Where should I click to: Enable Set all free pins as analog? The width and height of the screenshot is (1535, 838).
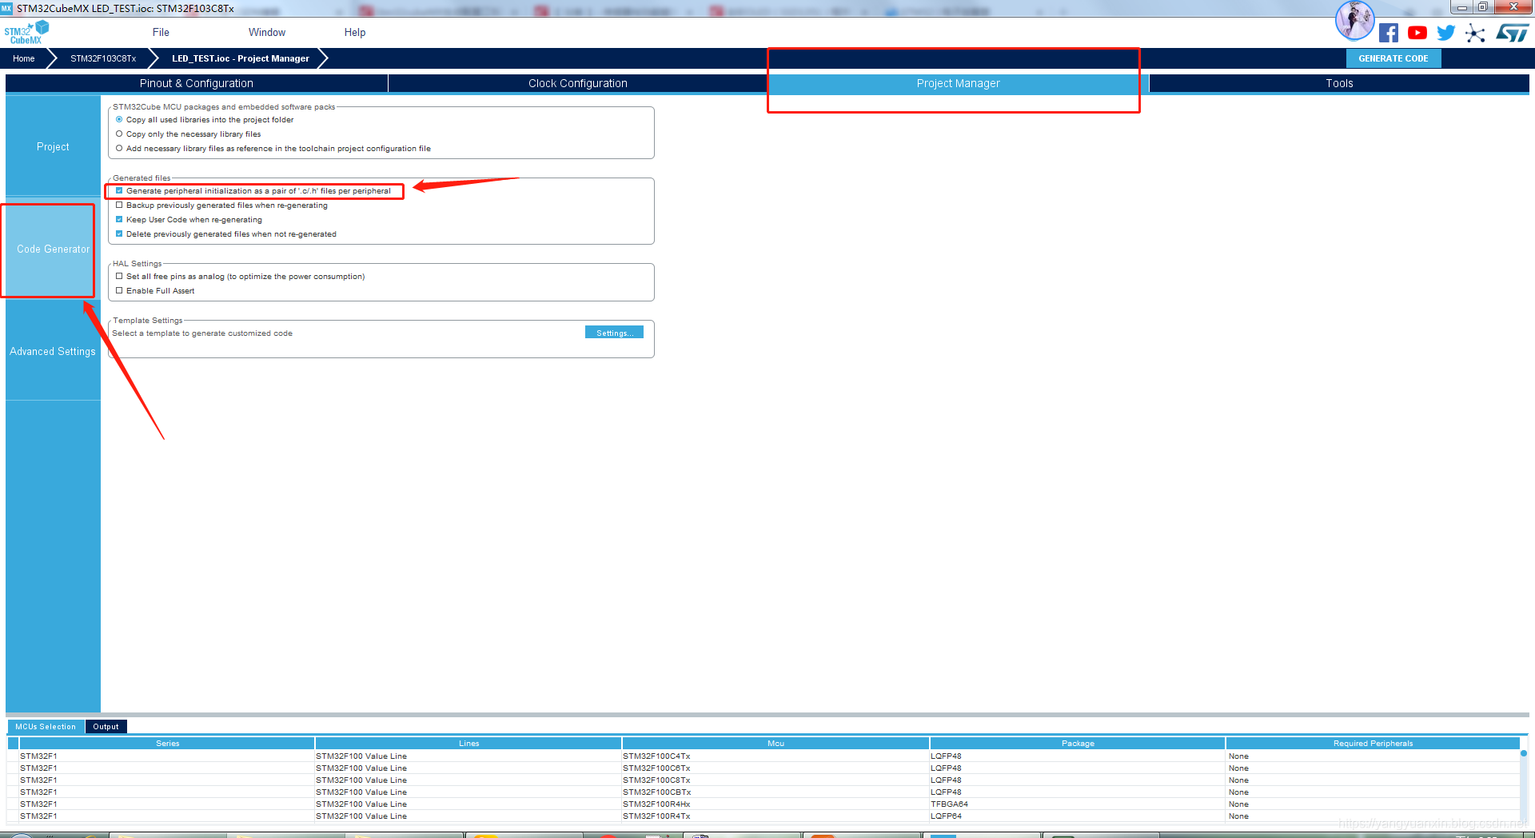click(x=119, y=277)
